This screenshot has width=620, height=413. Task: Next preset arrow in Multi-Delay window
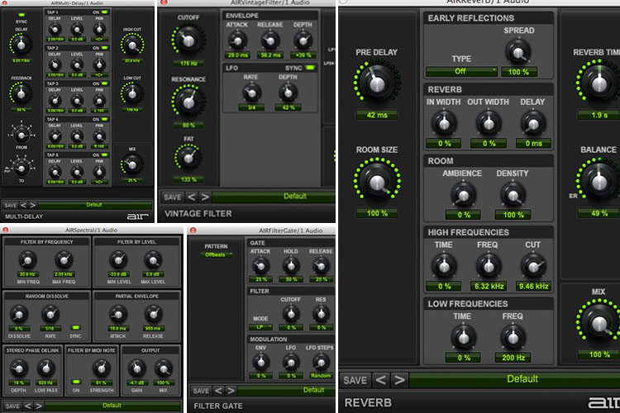pyautogui.click(x=33, y=205)
